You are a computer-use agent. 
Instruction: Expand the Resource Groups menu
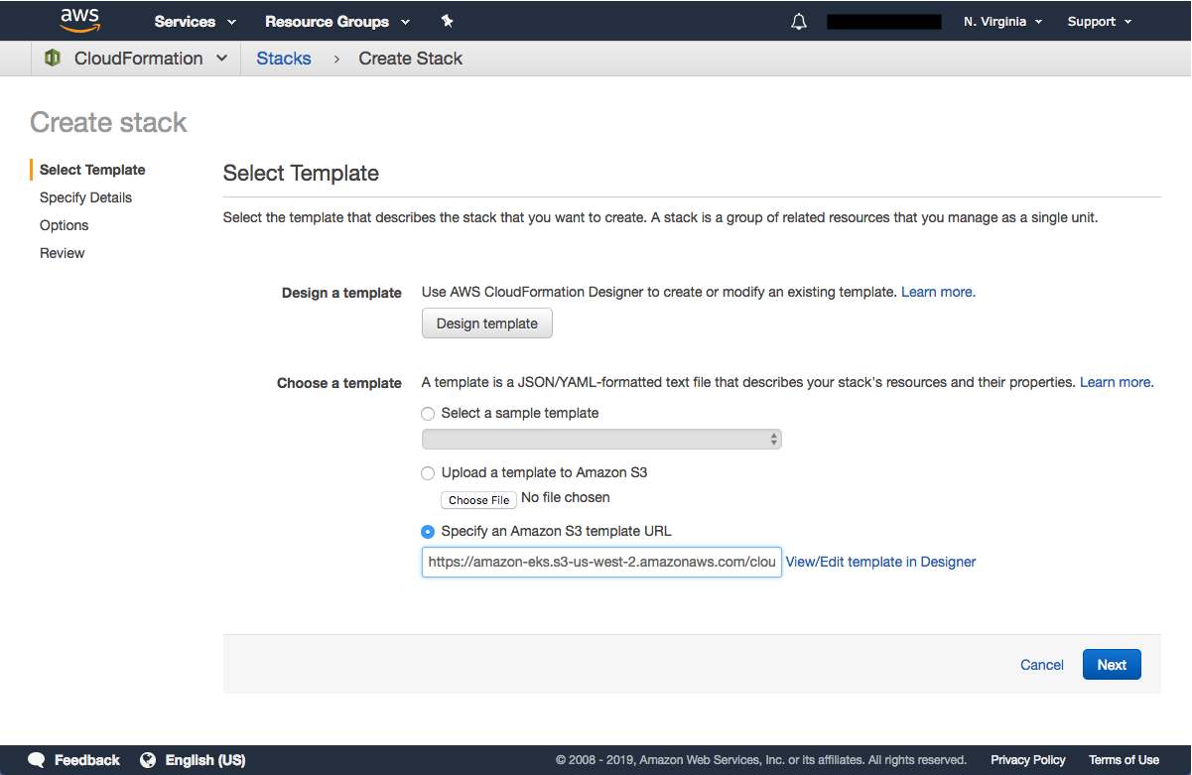pos(337,22)
